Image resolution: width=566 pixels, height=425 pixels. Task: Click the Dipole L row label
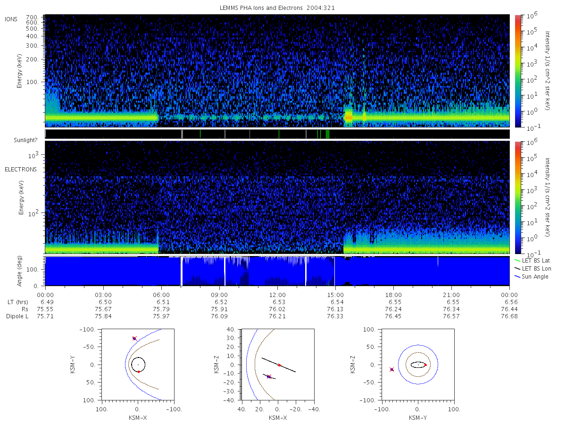[17, 316]
